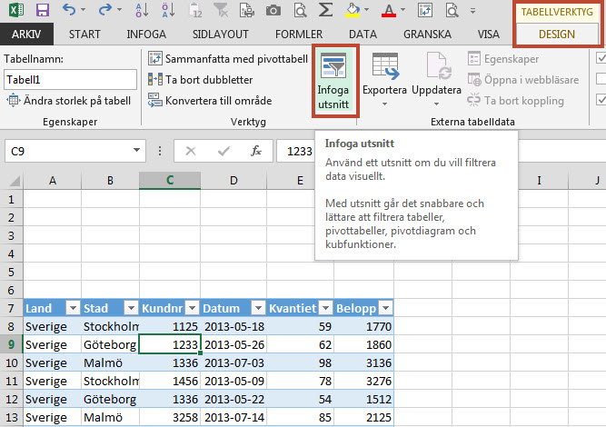This screenshot has width=606, height=427.
Task: Click the AutoSum sigma icon
Action: [x=325, y=10]
